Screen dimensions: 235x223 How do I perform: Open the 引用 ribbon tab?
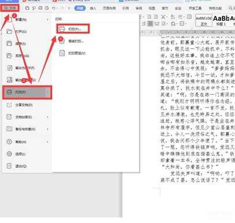click(x=125, y=8)
